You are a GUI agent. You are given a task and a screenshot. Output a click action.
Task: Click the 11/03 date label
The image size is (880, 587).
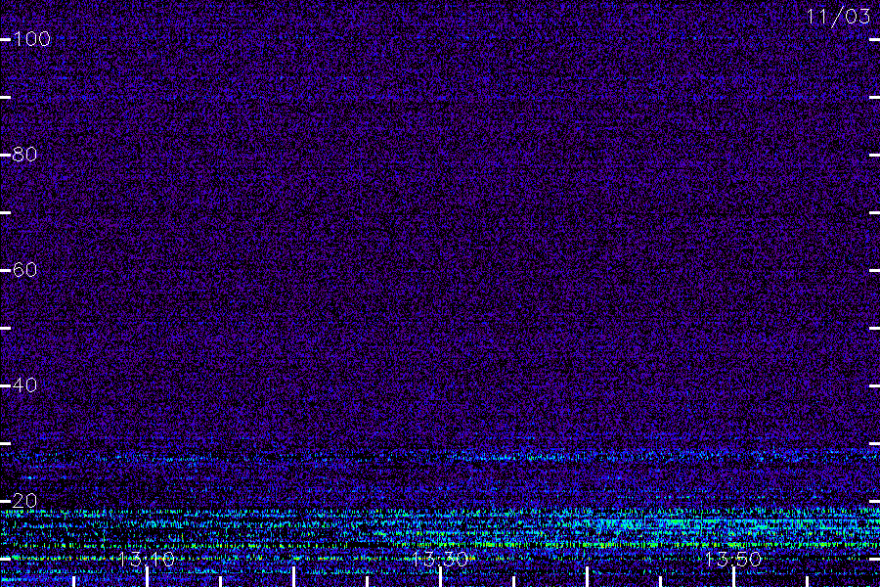839,17
